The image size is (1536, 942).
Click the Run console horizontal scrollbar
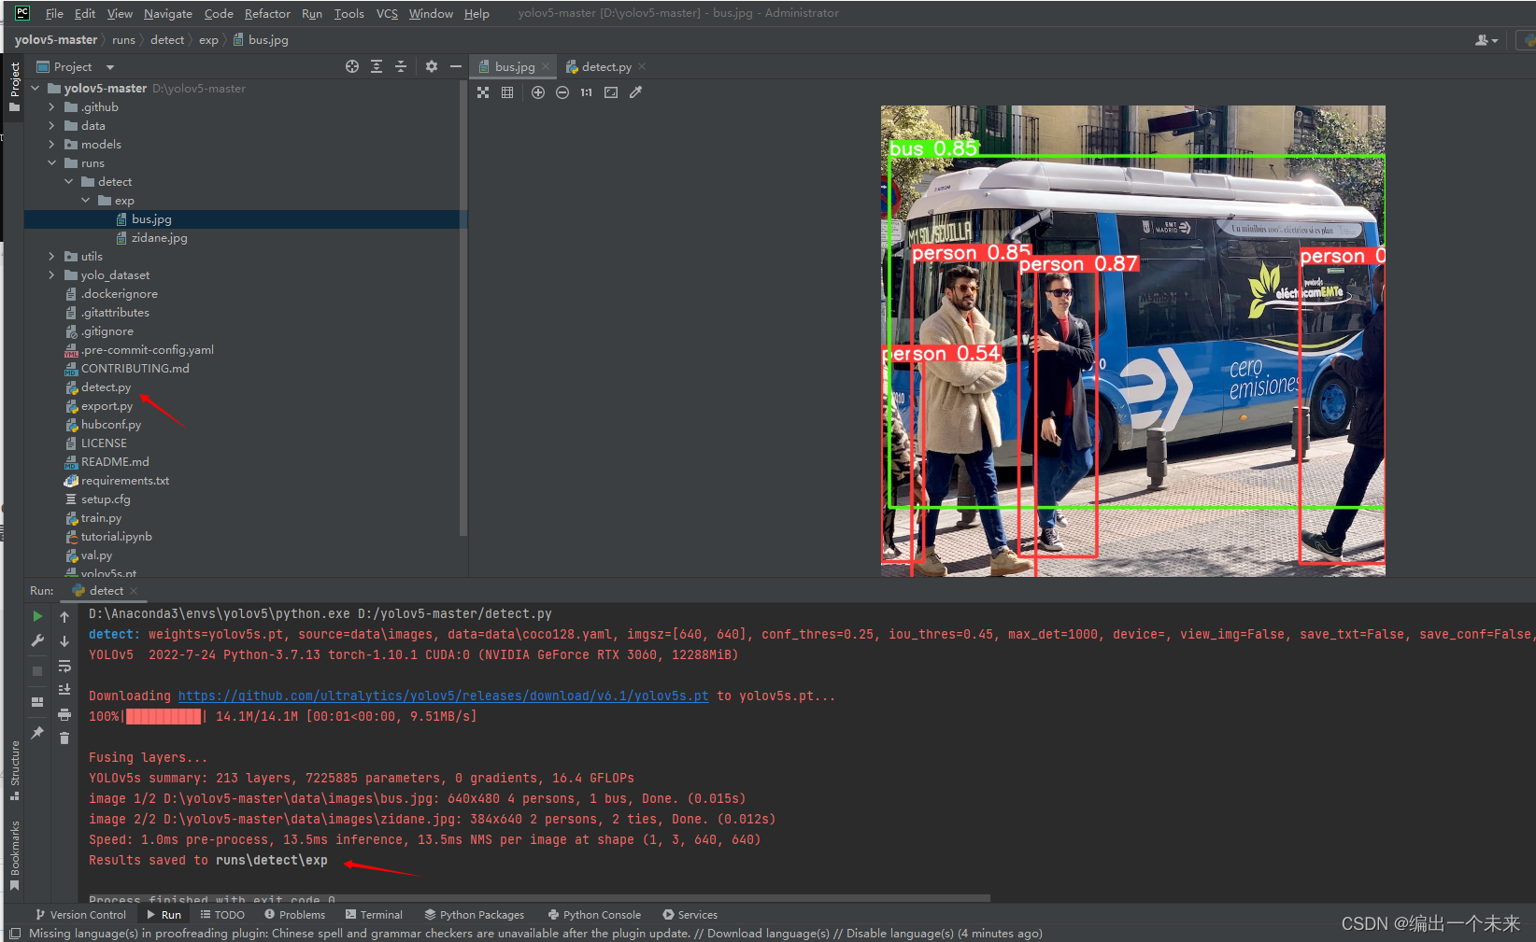coord(539,898)
